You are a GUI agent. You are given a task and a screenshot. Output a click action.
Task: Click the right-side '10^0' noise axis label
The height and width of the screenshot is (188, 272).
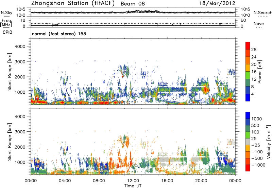pyautogui.click(x=245, y=15)
